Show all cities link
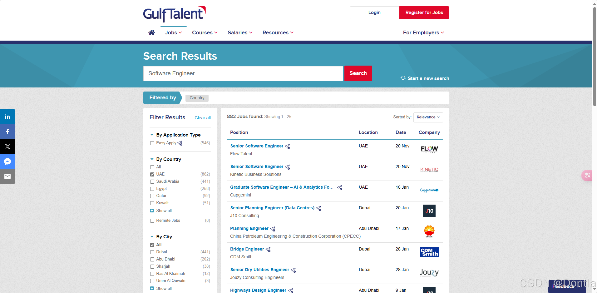The width and height of the screenshot is (597, 293). tap(164, 289)
